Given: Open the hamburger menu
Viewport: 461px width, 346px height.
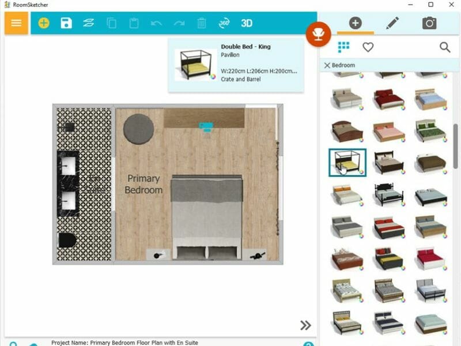Looking at the screenshot, I should 17,24.
